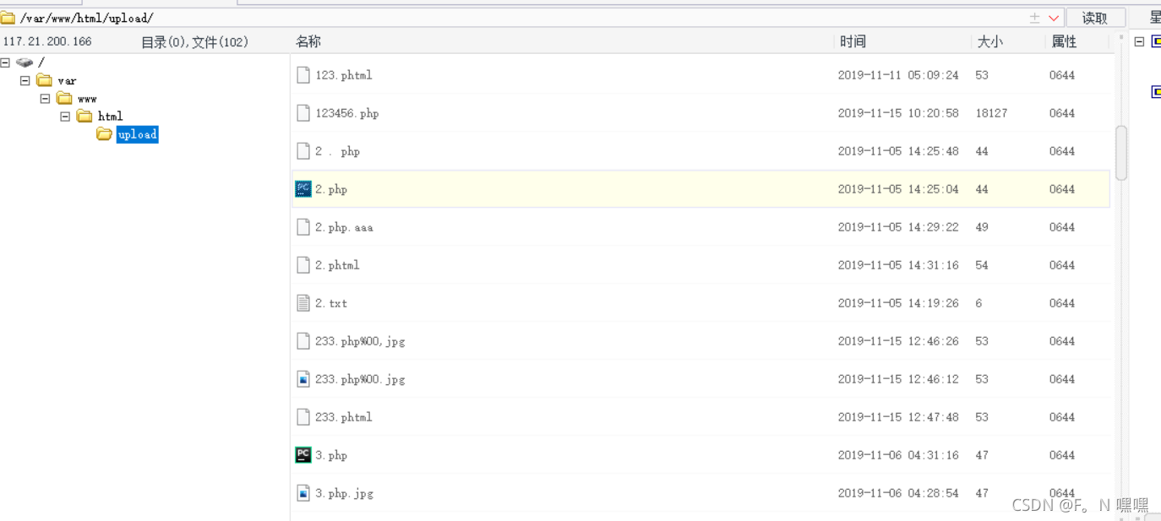This screenshot has height=521, width=1161.
Task: Sort by the 属性 column header
Action: [x=1064, y=41]
